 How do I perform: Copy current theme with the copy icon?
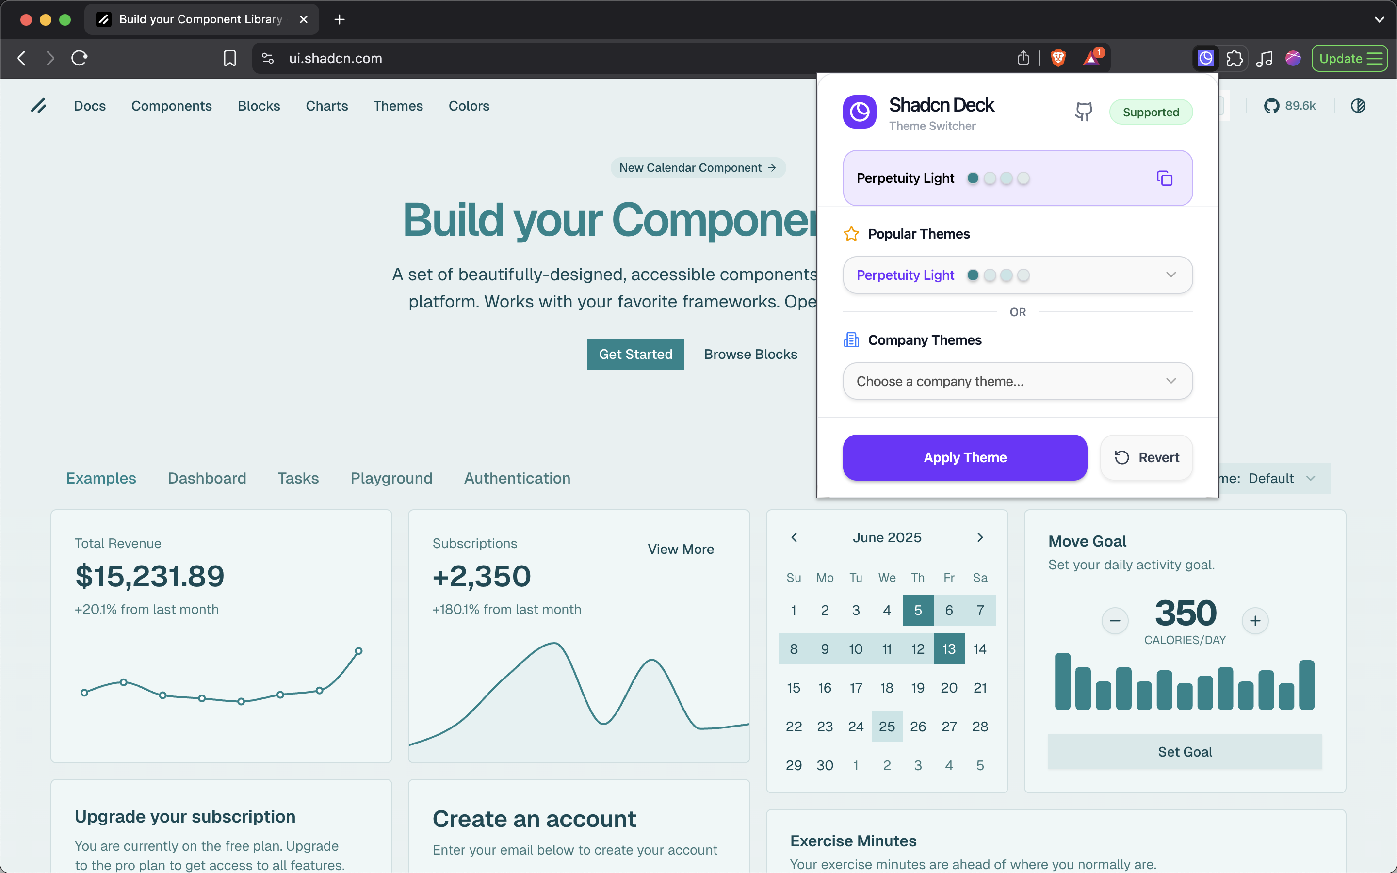tap(1164, 178)
